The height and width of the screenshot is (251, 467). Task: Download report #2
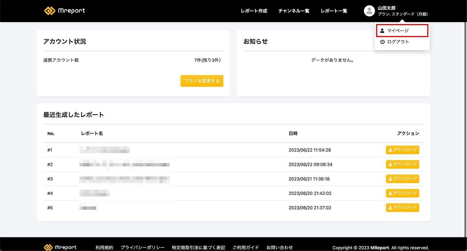coord(402,164)
